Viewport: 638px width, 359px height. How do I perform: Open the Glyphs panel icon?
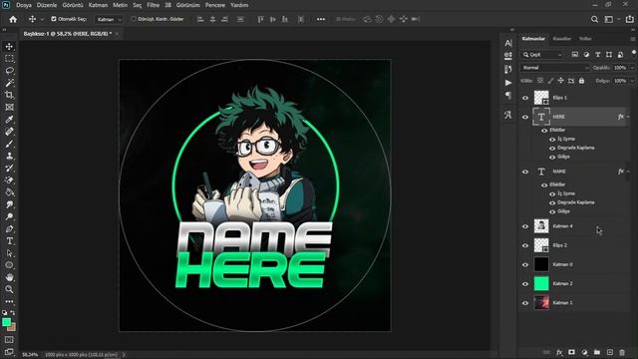508,116
